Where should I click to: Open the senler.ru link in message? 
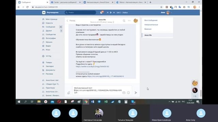[x=92, y=66]
